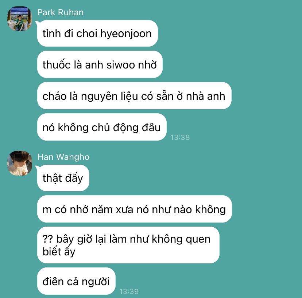
Task: Select the message 'thuốc là anh siwoo nhờ'
Action: (x=100, y=64)
